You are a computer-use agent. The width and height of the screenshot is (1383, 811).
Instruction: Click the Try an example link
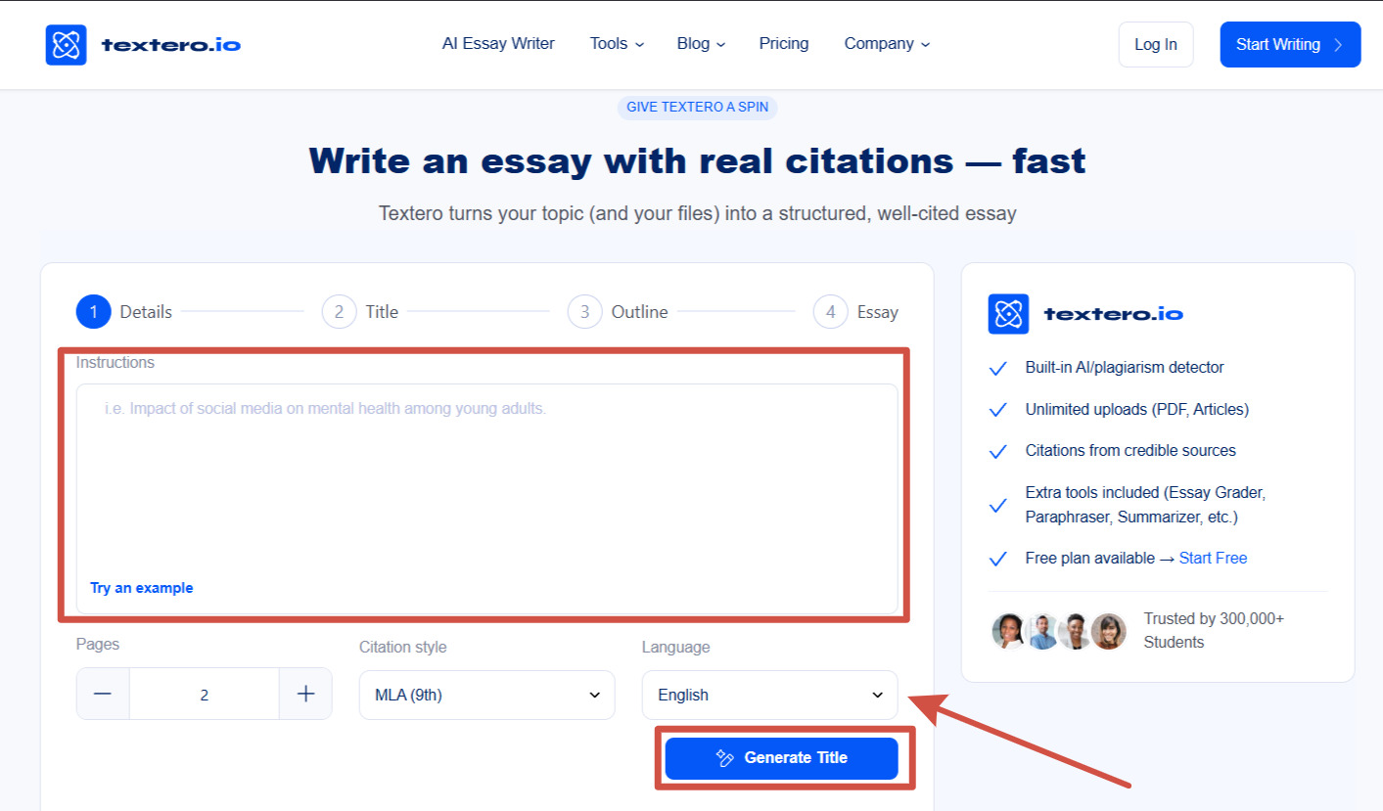142,588
